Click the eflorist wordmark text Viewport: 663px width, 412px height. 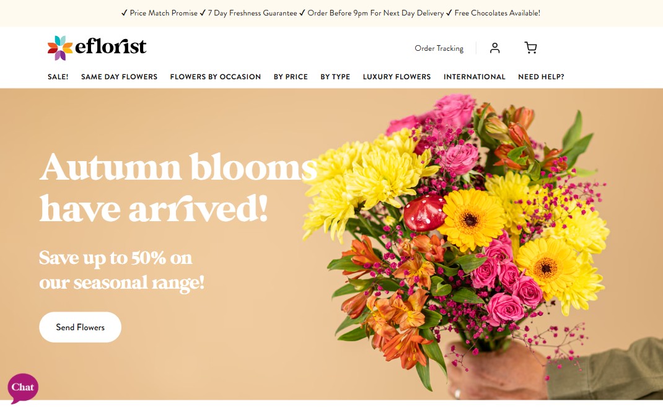click(x=111, y=46)
